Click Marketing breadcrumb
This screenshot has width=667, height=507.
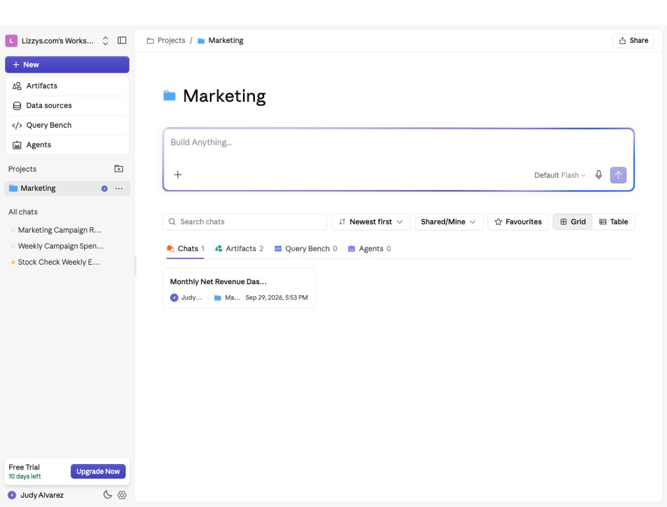pos(220,41)
